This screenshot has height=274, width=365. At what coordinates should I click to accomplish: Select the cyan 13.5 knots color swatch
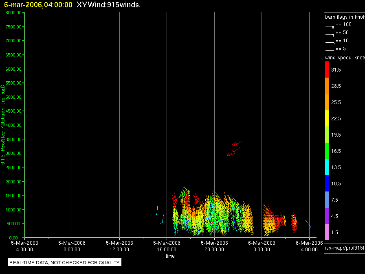click(x=327, y=167)
